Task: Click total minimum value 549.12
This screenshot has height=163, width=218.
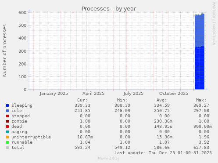Action: click(122, 148)
